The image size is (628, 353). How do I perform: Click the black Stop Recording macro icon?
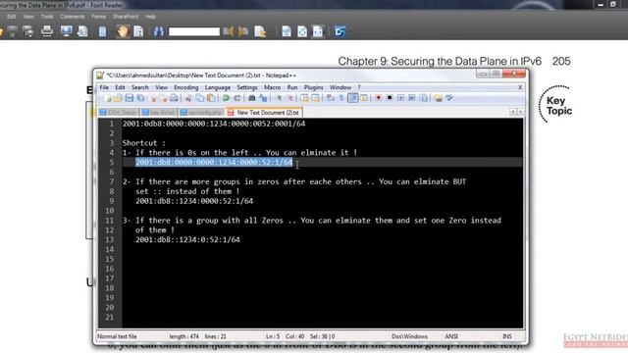coord(390,98)
